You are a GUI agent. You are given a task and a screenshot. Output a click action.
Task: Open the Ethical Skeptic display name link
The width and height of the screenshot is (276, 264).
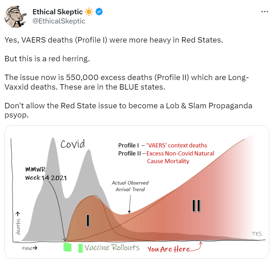coord(57,12)
